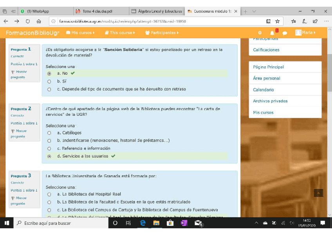Viewport: 332px width, 235px height.
Task: Open the reading view book icon
Action: (268, 21)
